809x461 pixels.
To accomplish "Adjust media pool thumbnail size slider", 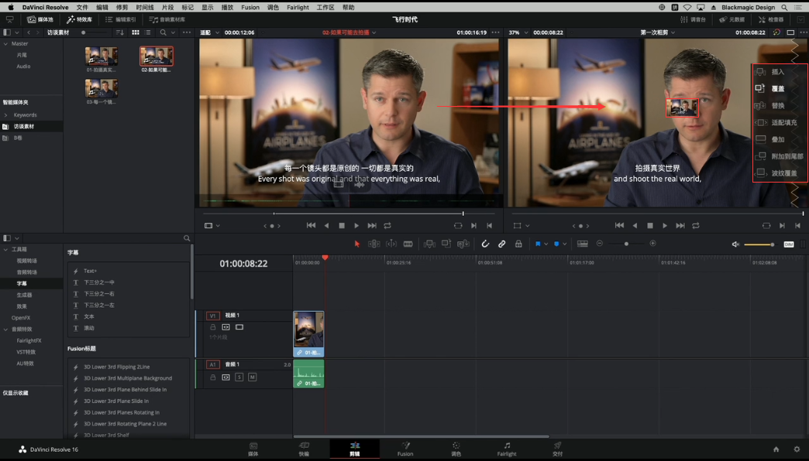I will tap(95, 32).
